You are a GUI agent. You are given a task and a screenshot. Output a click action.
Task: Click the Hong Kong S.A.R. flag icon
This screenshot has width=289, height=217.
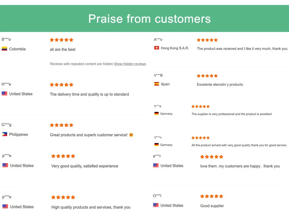point(156,48)
